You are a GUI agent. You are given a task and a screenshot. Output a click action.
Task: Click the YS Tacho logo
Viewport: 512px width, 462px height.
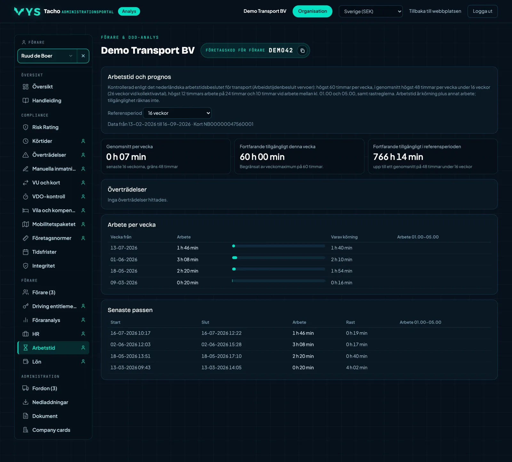27,12
